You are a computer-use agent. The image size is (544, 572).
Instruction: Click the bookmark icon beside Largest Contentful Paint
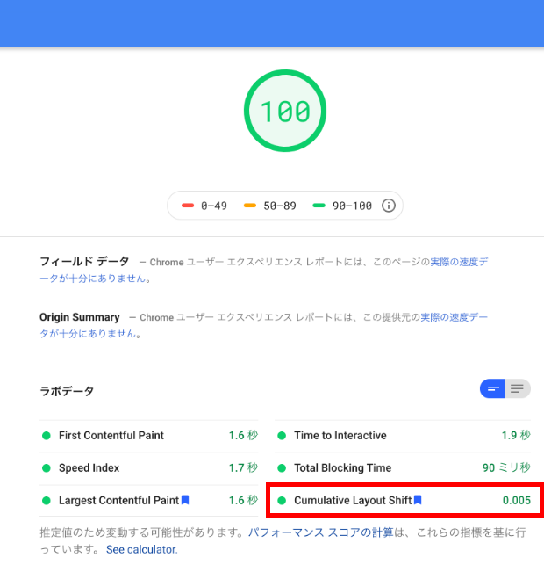(186, 500)
